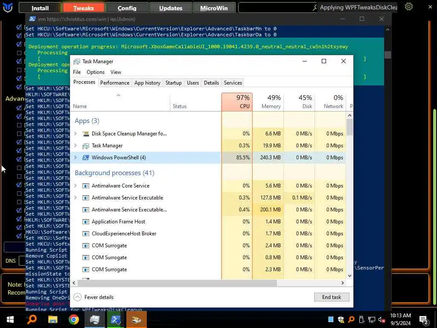Open the network tray icon
The image size is (437, 328).
372,319
